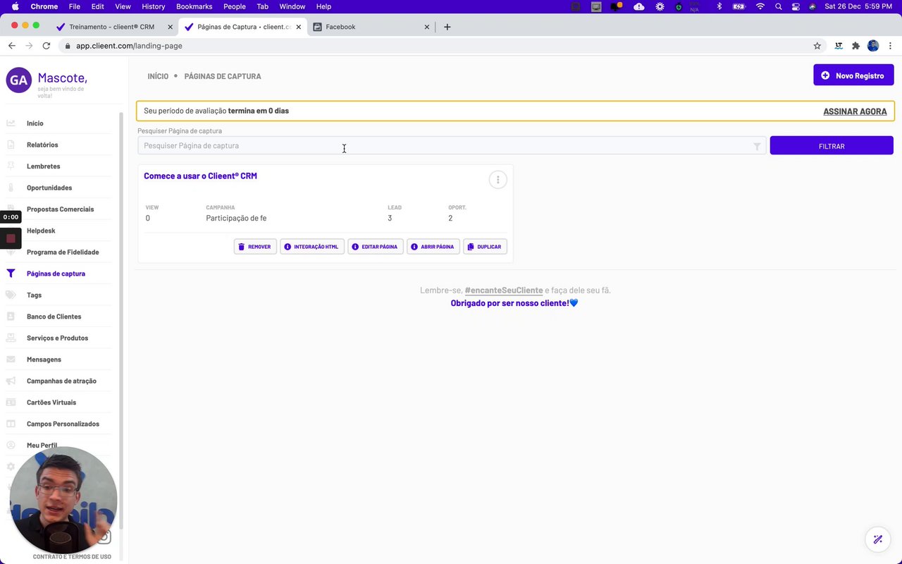
Task: Click the #encanteSeuCliente link
Action: (x=504, y=290)
